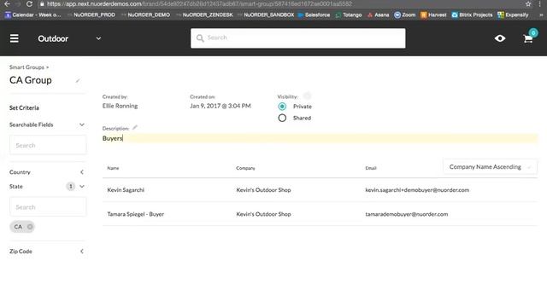The image size is (547, 307).
Task: Click the State search box
Action: tap(48, 207)
